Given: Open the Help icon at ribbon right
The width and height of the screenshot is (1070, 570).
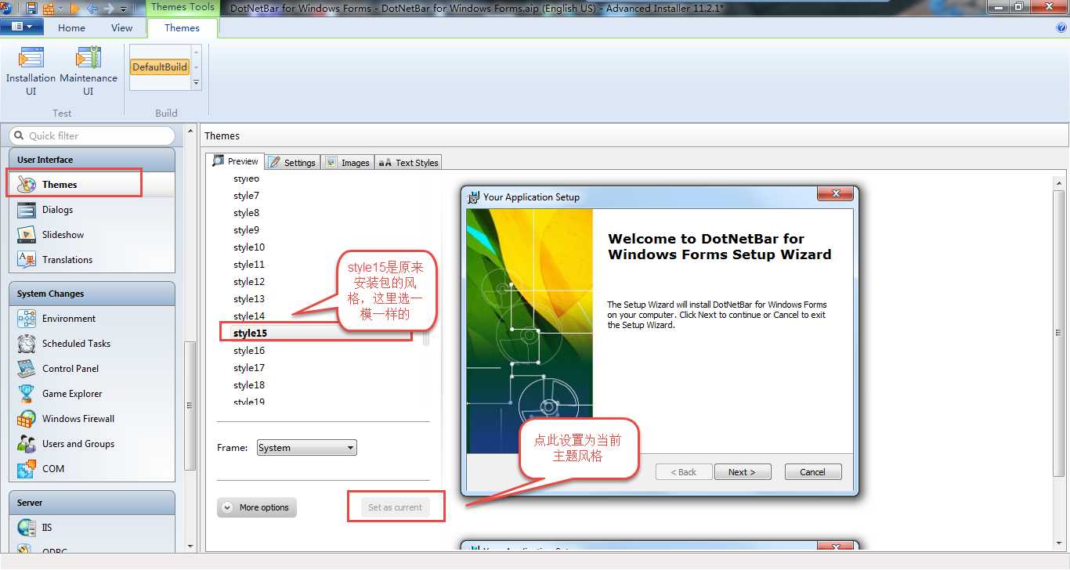Looking at the screenshot, I should (x=1061, y=27).
